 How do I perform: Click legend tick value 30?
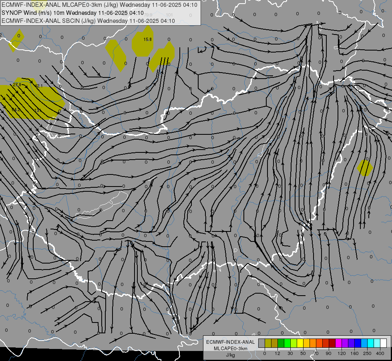pyautogui.click(x=290, y=353)
